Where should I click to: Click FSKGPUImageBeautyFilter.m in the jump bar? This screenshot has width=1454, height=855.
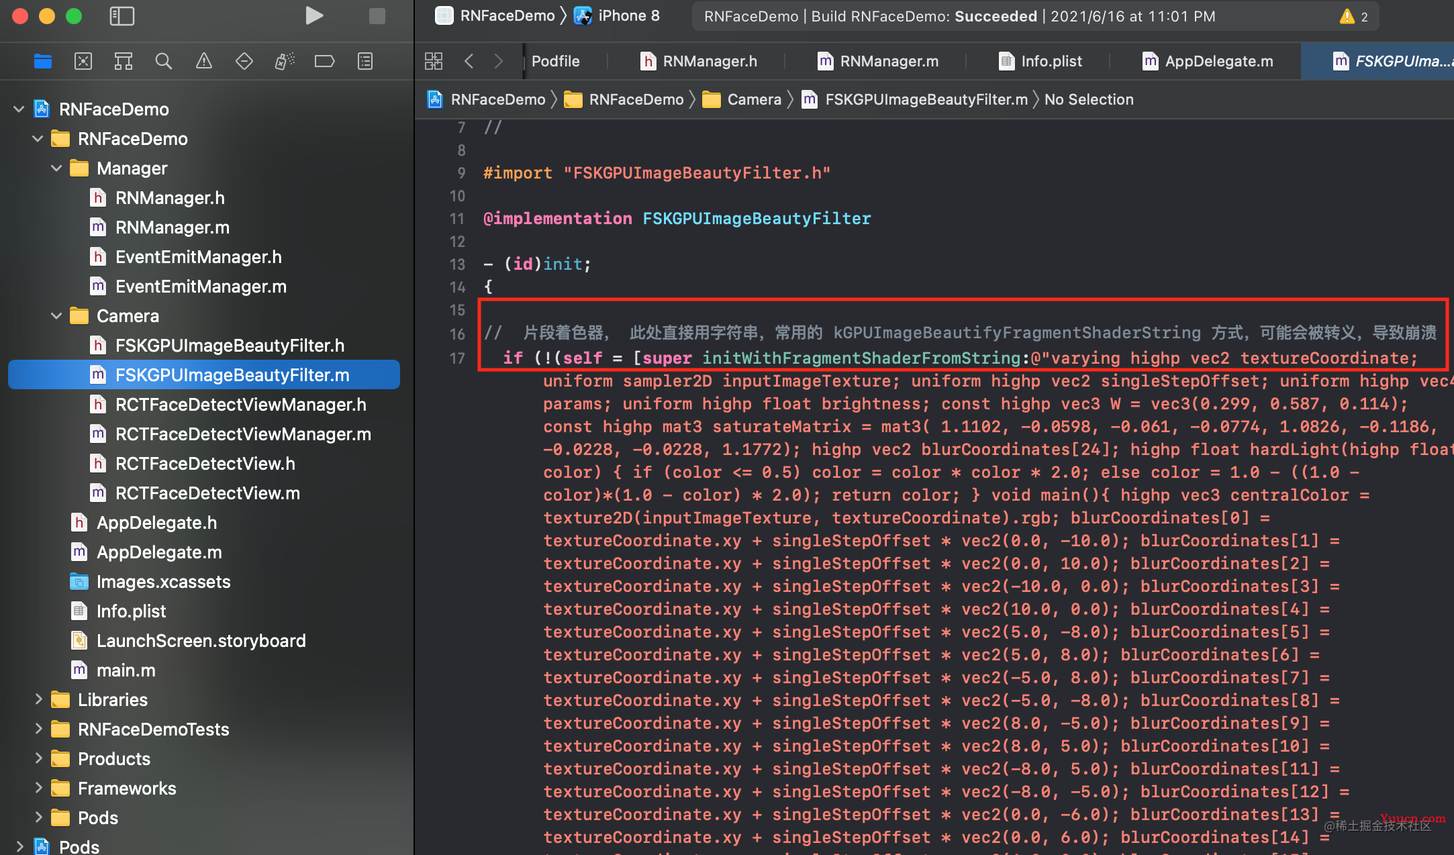pos(916,99)
